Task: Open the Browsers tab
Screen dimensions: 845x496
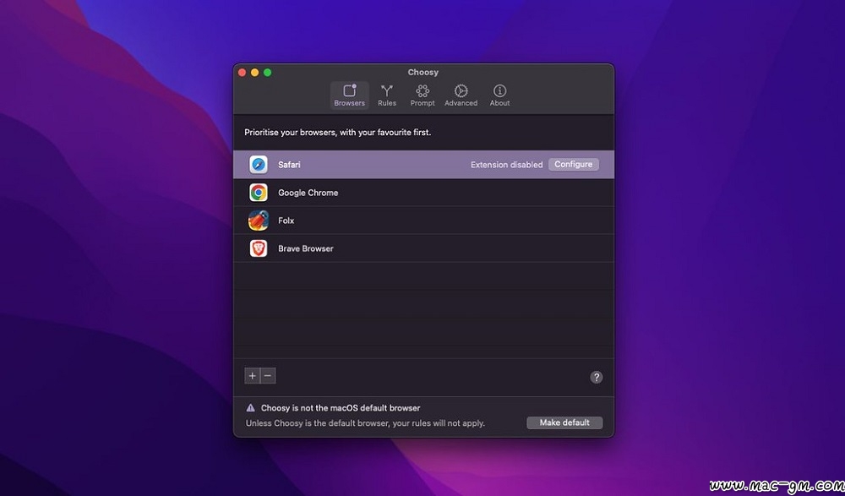Action: point(349,95)
